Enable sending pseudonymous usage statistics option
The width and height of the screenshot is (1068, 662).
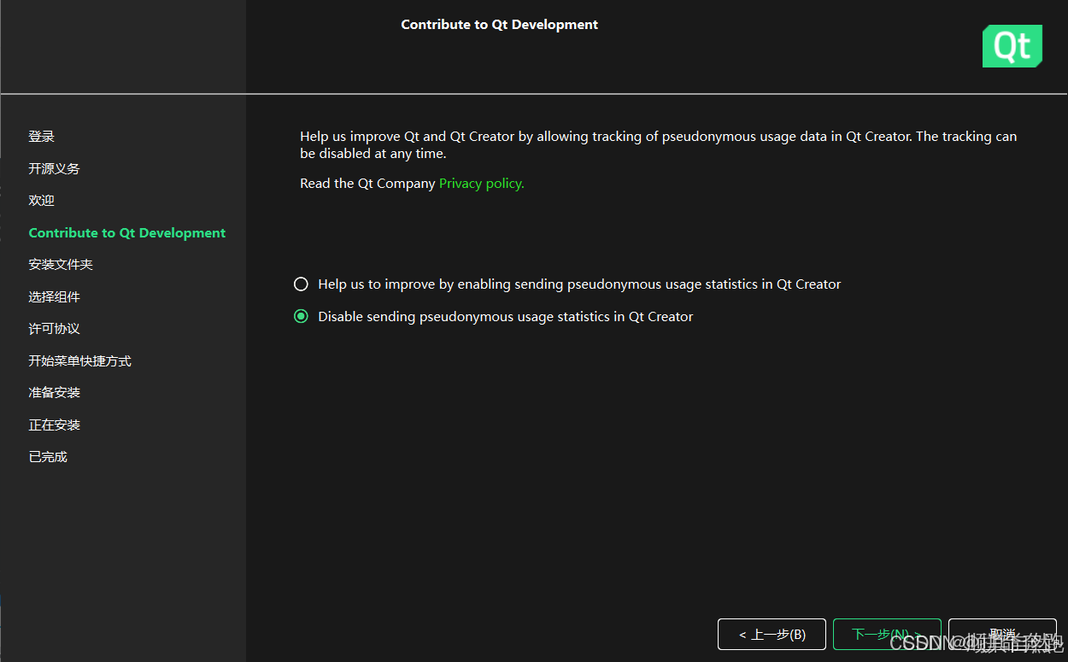301,284
